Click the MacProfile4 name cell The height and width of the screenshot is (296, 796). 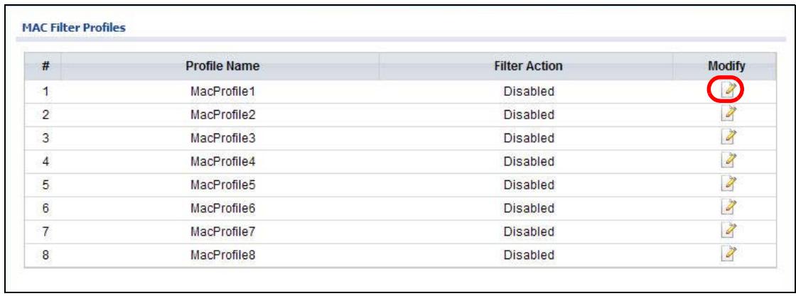(222, 162)
